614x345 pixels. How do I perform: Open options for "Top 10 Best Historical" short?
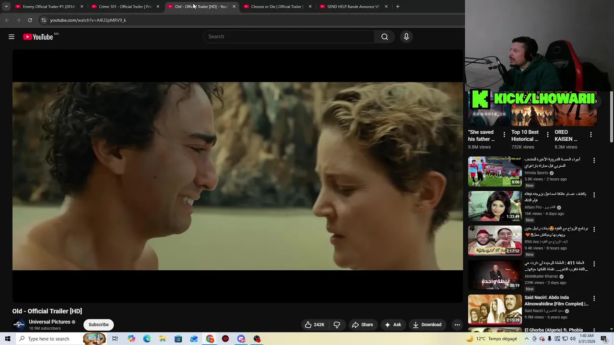547,135
